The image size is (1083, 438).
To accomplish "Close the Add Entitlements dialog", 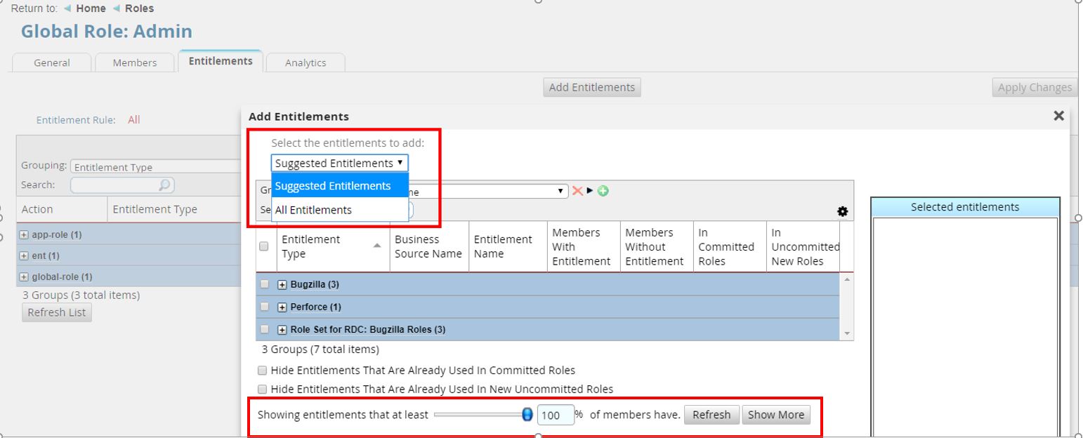I will 1058,116.
